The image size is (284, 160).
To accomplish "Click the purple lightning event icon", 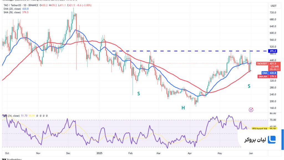I will coord(251,109).
